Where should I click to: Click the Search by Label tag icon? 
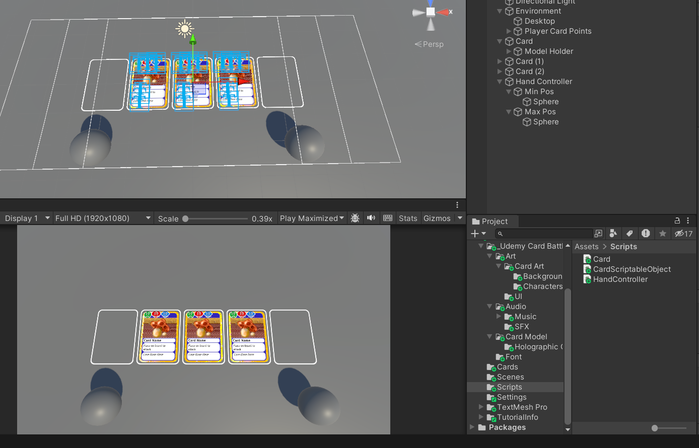630,234
